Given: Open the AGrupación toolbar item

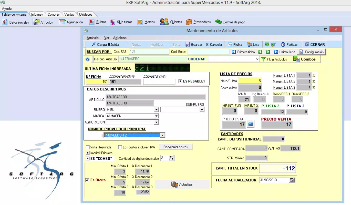Looking at the screenshot, I should (x=71, y=22).
